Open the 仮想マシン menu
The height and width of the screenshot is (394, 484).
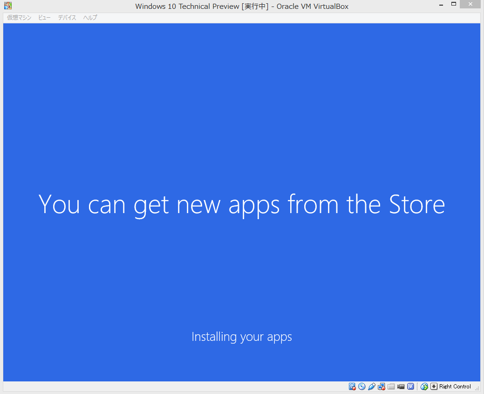pyautogui.click(x=19, y=18)
